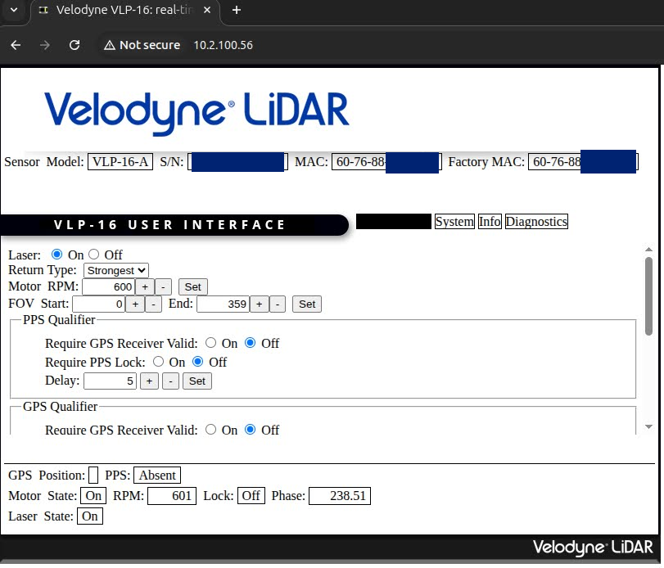Click the address bar showing 10.2.100.56
This screenshot has width=664, height=568.
(224, 45)
